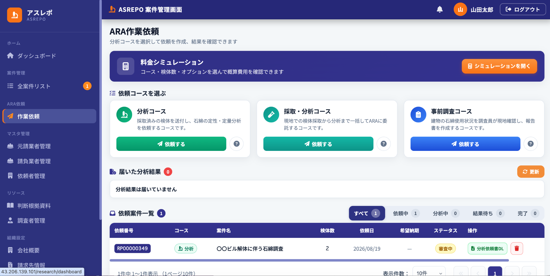550x276 pixels.
Task: Click the invoice icon beside 請求先情報
Action: pos(10,265)
